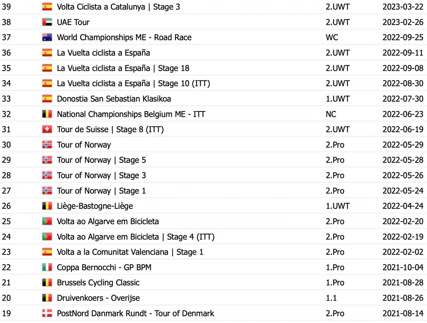Open the World Championships ME Road Race link
Viewport: 427px width, 323px height.
click(124, 38)
